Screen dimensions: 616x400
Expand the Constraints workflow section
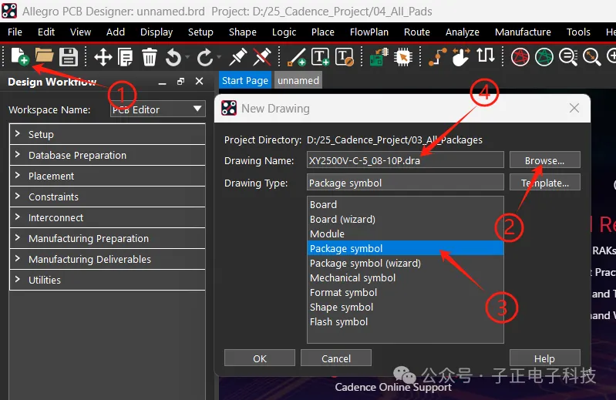tap(107, 197)
